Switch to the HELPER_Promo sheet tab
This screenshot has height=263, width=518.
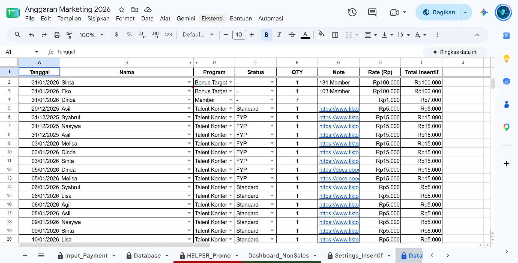pyautogui.click(x=209, y=255)
